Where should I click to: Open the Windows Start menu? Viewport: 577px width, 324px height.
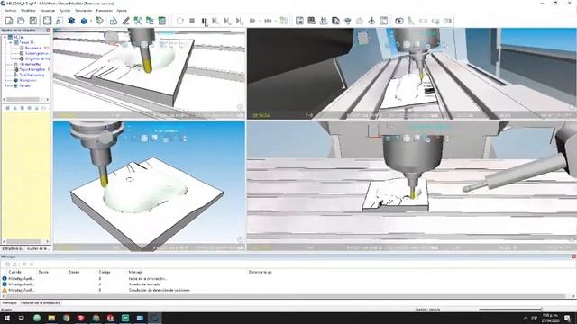(x=6, y=318)
